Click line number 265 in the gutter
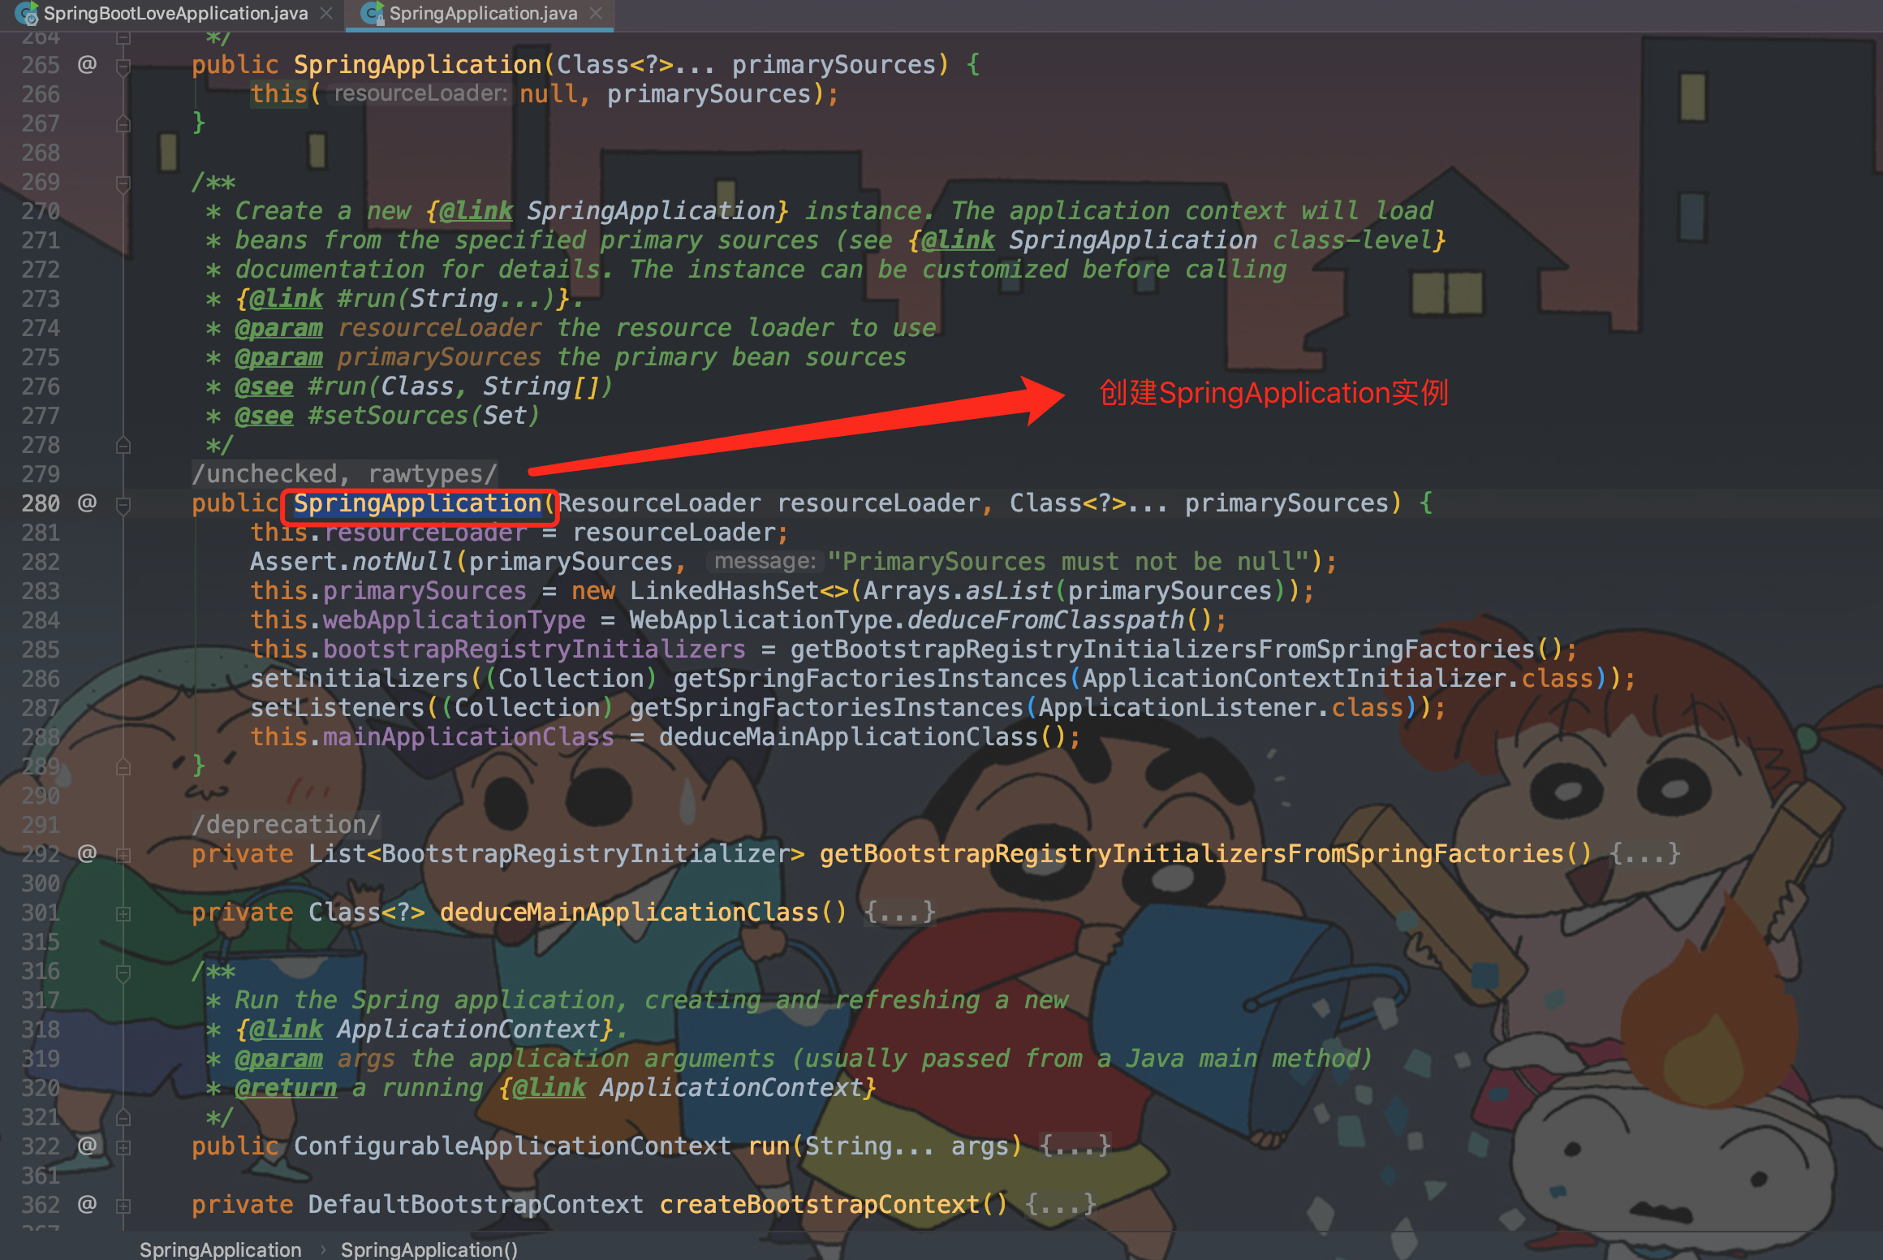The height and width of the screenshot is (1260, 1883). 41,64
